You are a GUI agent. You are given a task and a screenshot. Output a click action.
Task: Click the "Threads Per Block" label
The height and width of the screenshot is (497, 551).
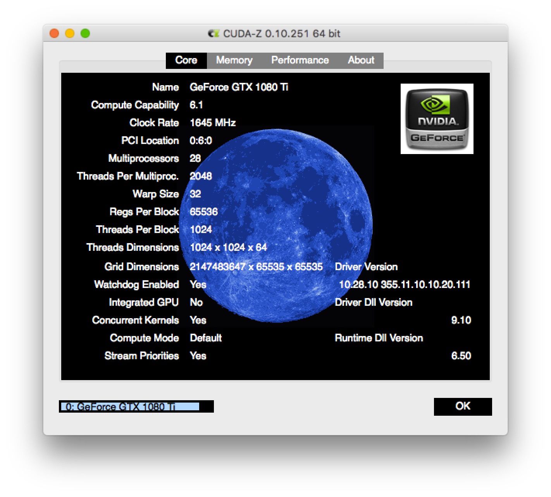coord(138,230)
